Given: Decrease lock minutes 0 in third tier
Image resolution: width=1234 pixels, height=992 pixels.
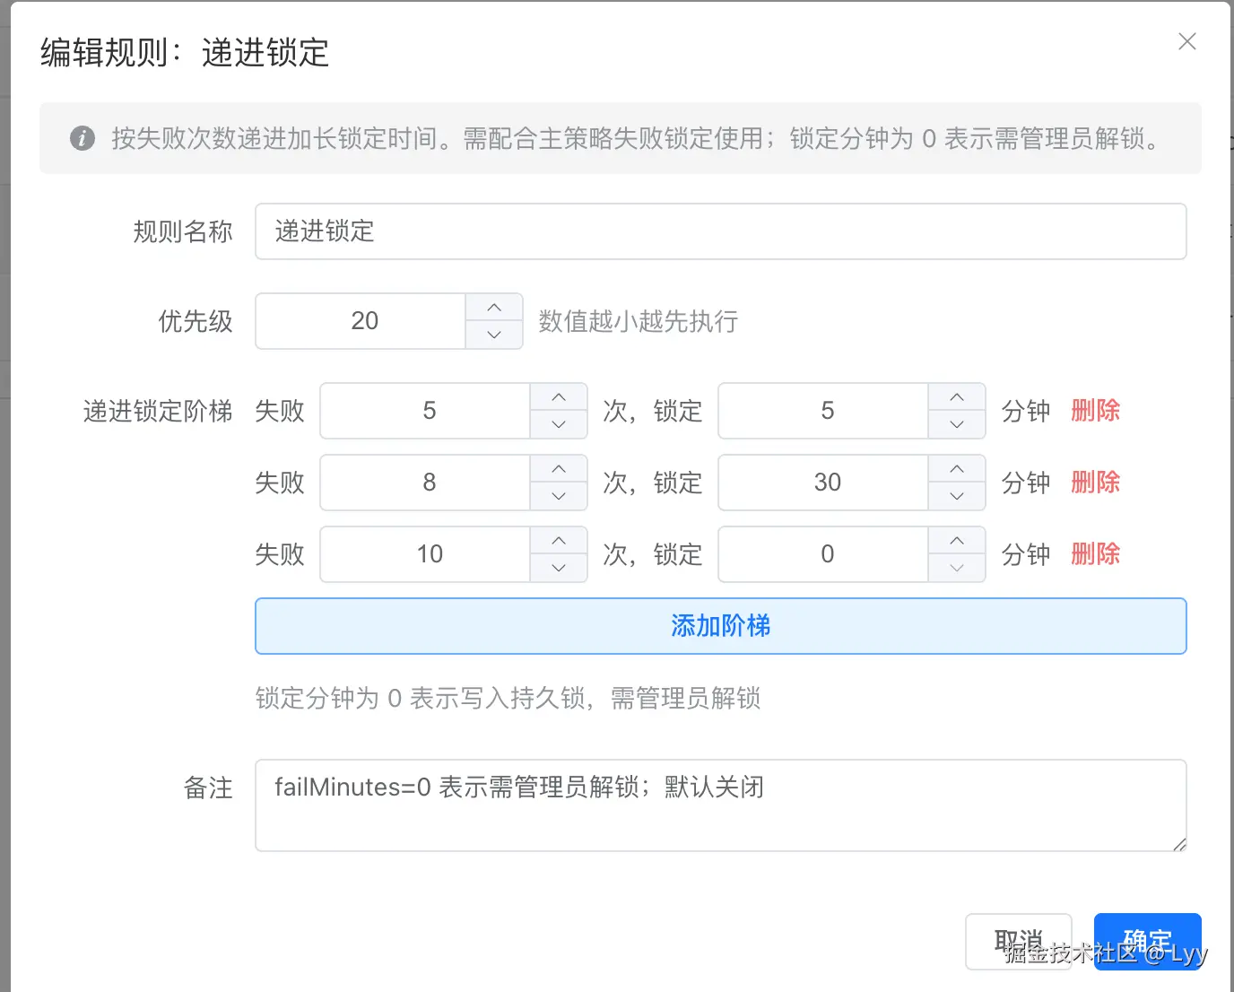Looking at the screenshot, I should pos(957,568).
